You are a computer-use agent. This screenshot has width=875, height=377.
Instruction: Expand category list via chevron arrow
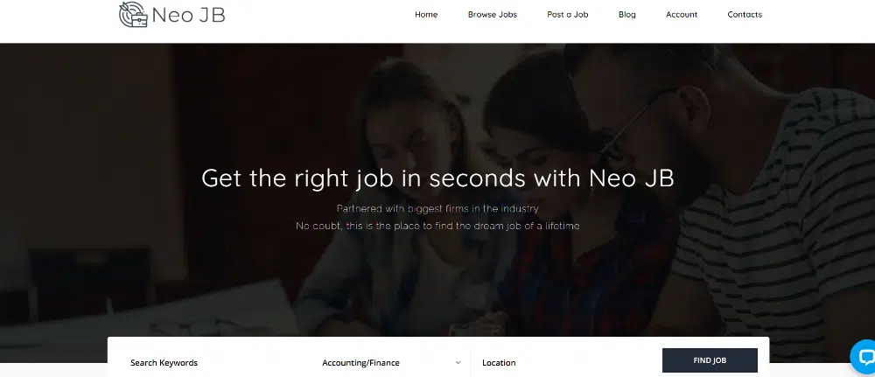point(458,362)
